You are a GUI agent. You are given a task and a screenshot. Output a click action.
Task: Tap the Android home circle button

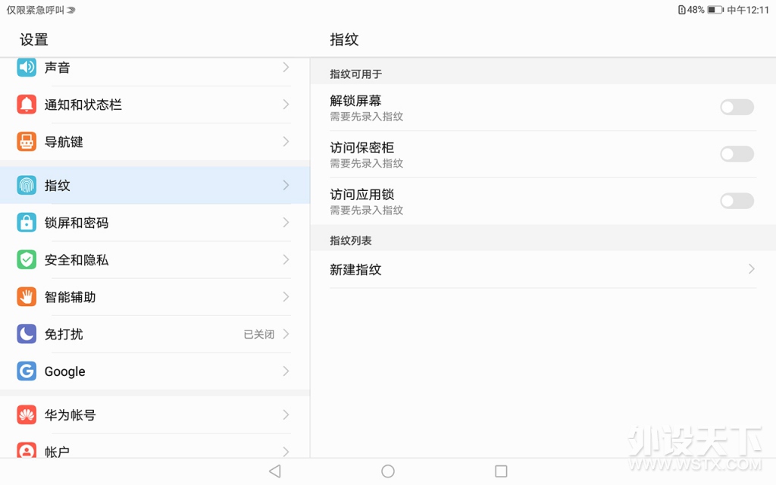[x=388, y=471]
